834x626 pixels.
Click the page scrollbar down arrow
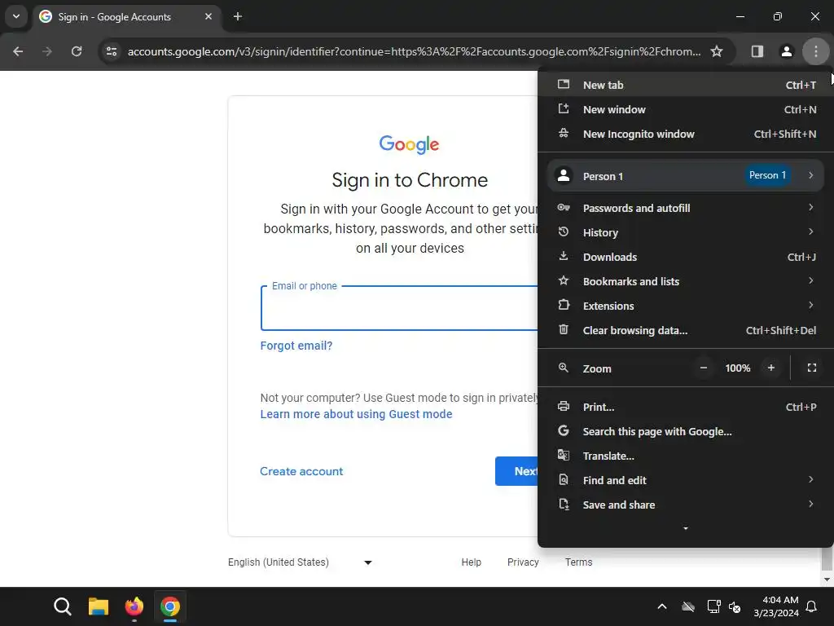point(827,580)
